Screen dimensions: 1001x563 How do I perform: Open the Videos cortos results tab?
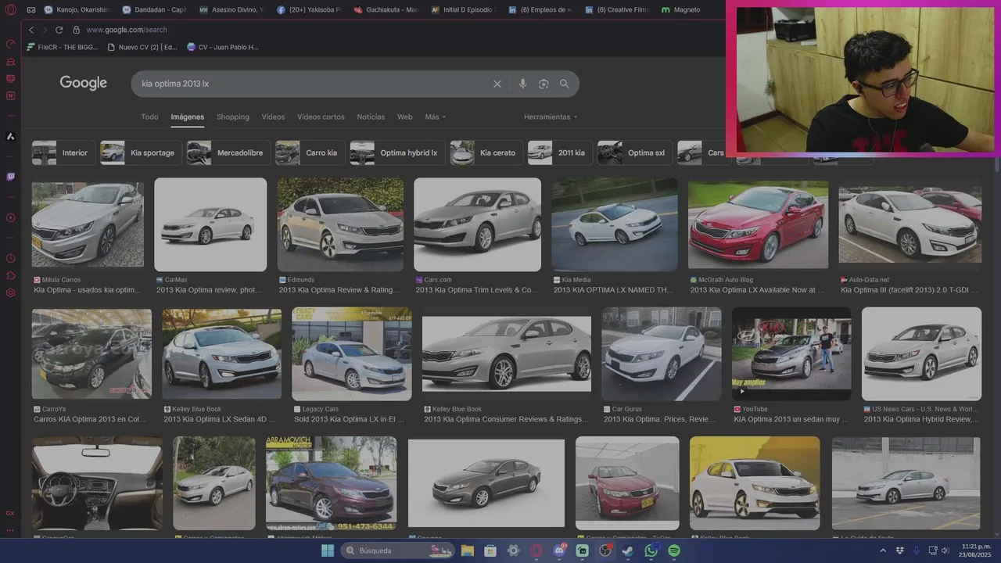coord(321,117)
